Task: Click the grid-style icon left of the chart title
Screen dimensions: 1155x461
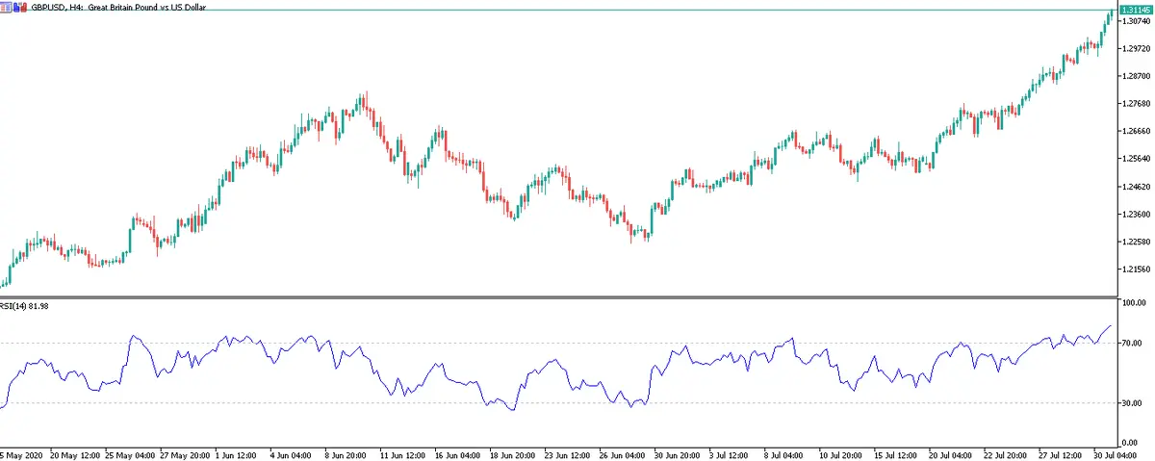Action: click(7, 7)
